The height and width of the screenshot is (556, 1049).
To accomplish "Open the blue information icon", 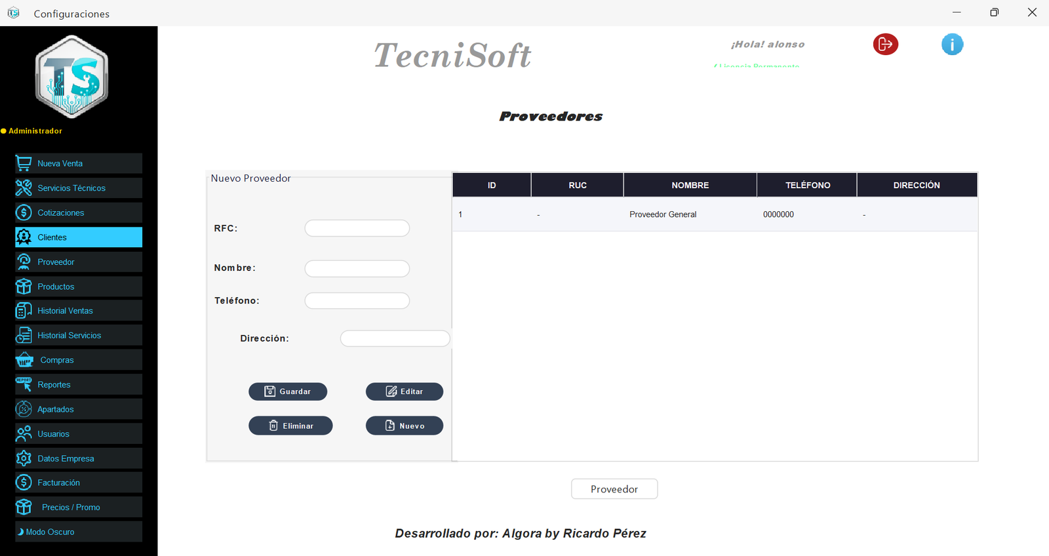I will pos(953,44).
